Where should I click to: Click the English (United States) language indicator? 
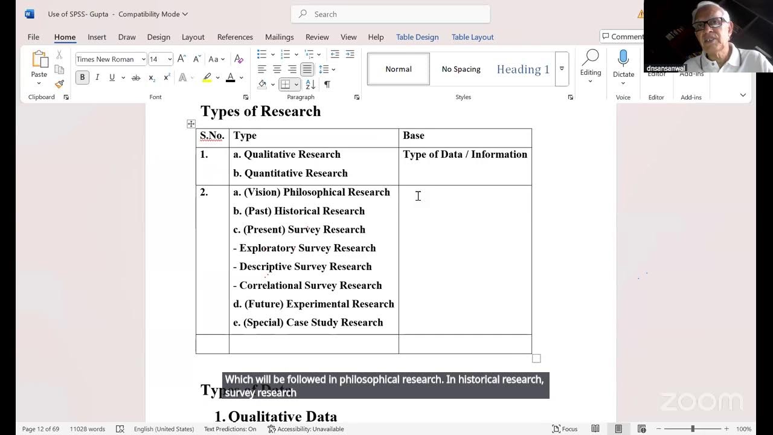(x=164, y=429)
